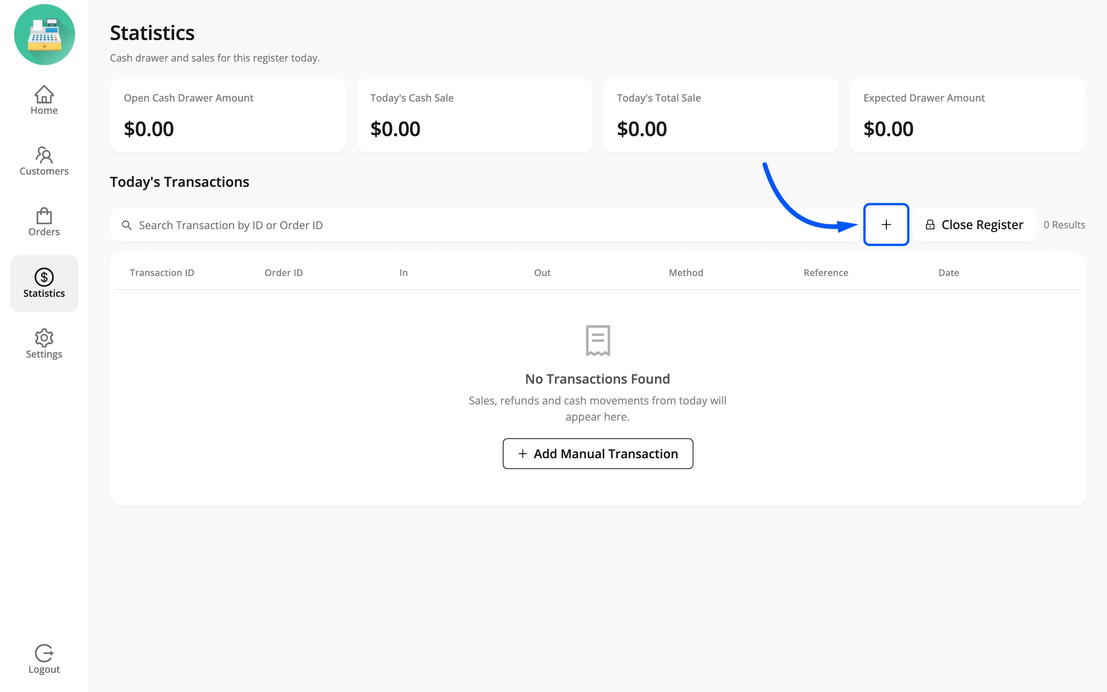Select the Today's Cash Sale card
This screenshot has width=1107, height=692.
pos(474,115)
